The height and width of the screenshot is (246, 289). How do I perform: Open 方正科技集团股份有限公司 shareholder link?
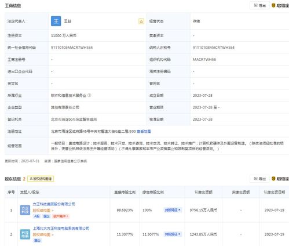(54, 204)
